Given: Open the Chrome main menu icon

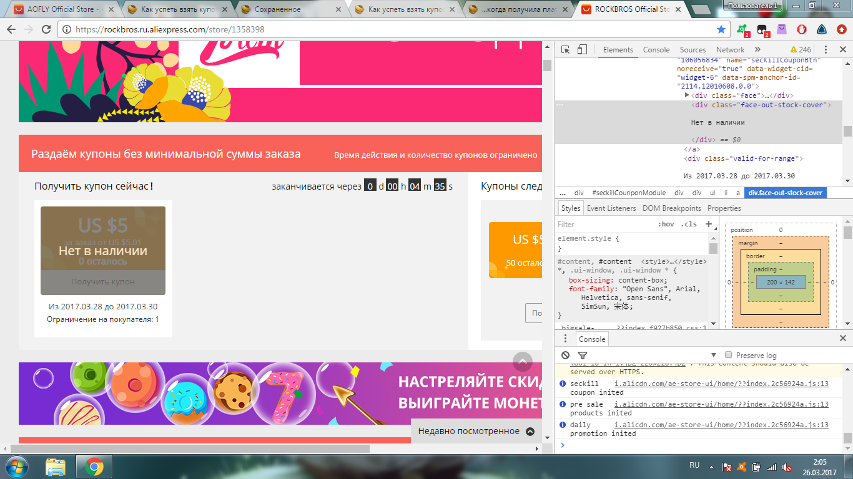Looking at the screenshot, I should [841, 29].
